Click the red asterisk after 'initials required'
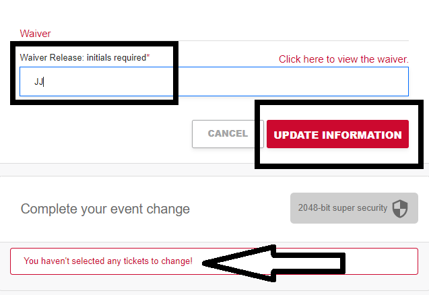The height and width of the screenshot is (295, 429). [x=148, y=57]
